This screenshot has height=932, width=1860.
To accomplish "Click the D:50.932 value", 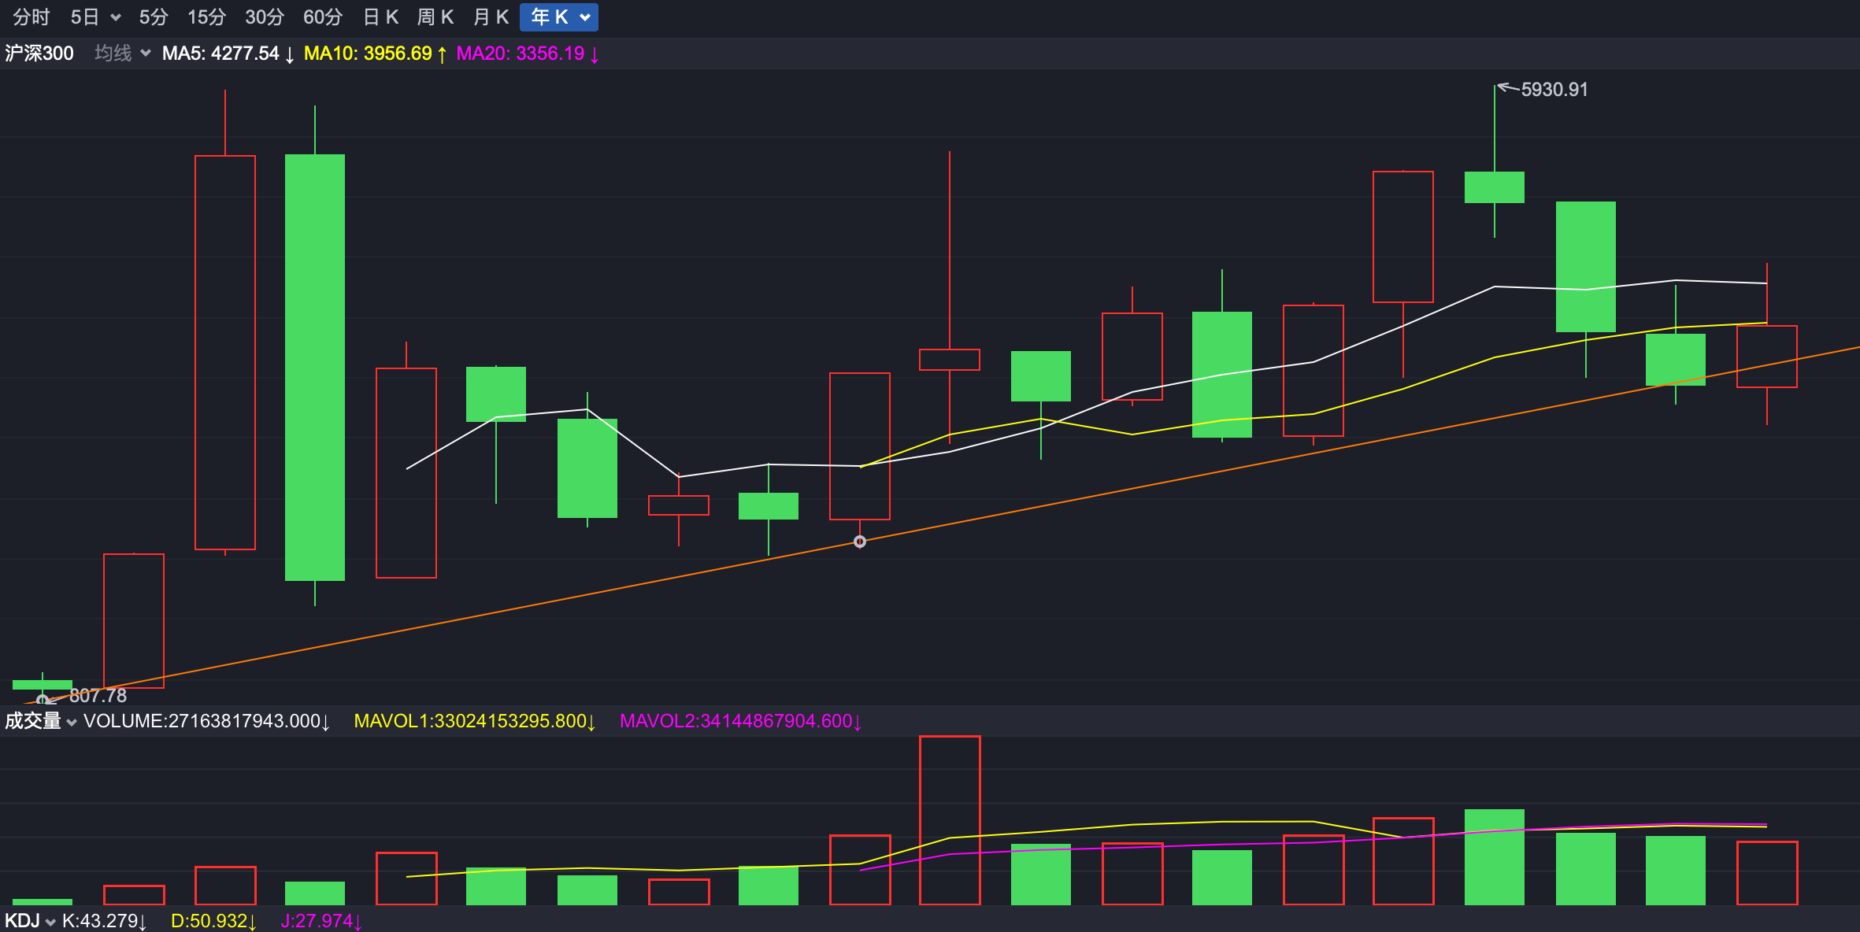I will [213, 921].
